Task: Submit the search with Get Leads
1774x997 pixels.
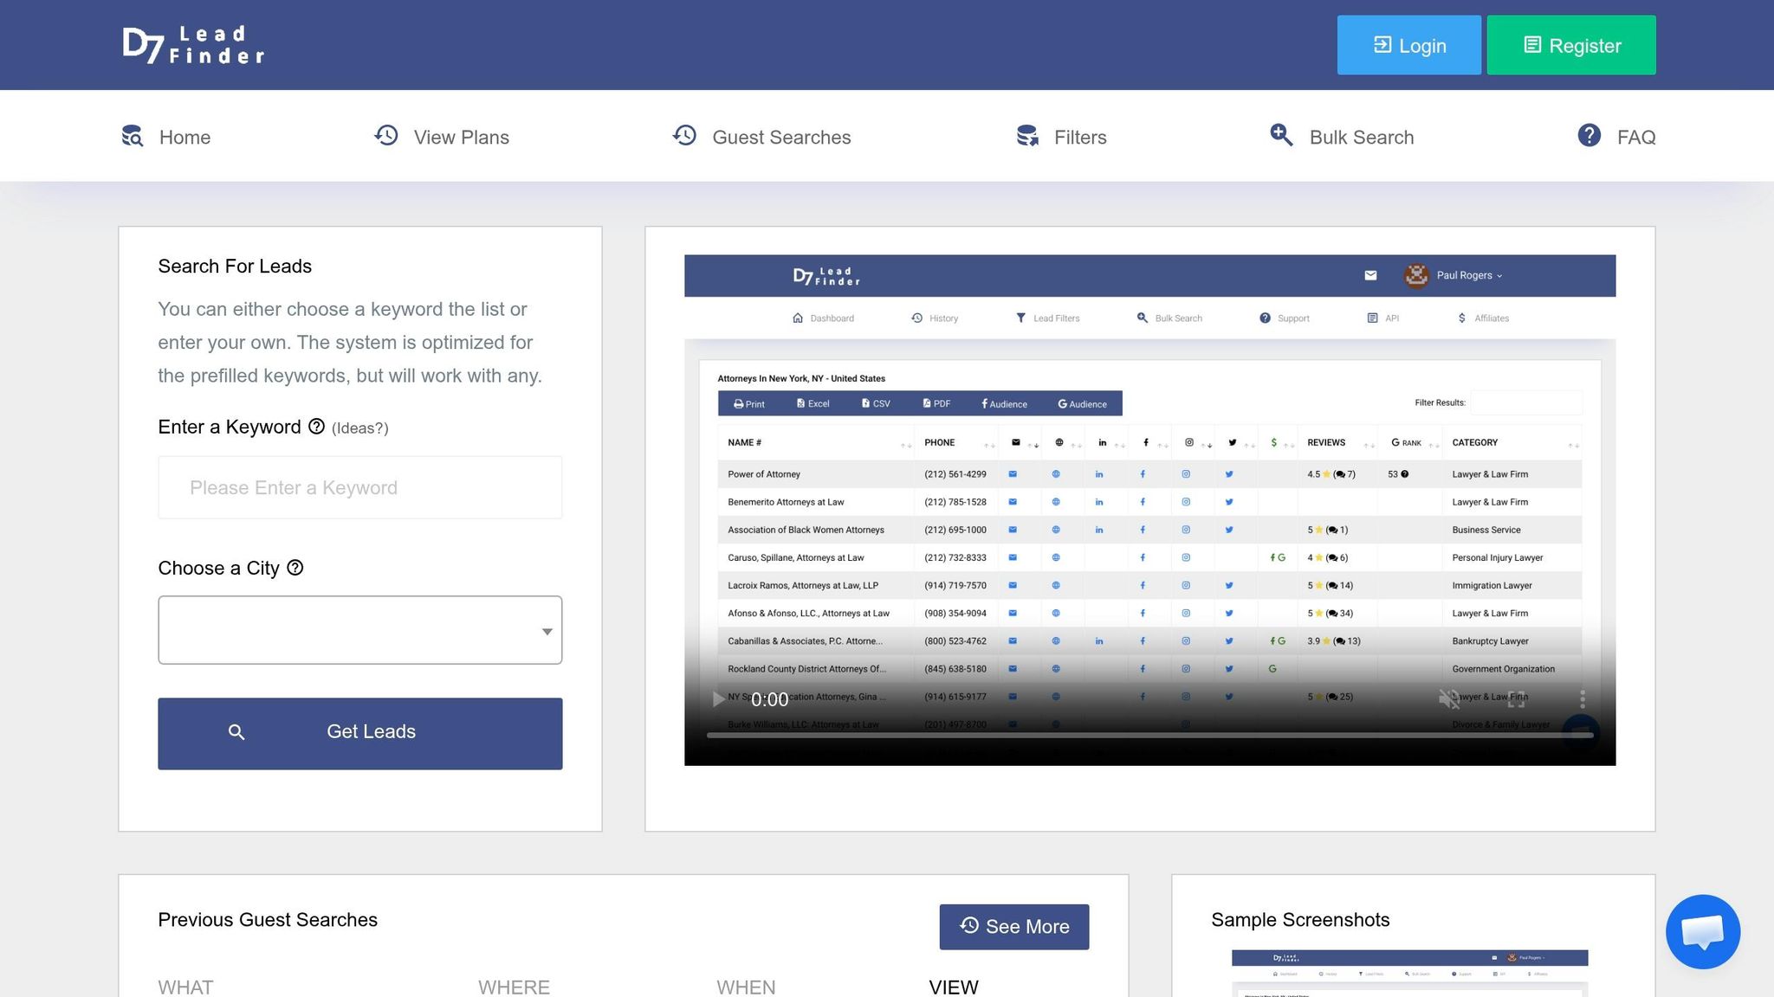Action: point(360,733)
